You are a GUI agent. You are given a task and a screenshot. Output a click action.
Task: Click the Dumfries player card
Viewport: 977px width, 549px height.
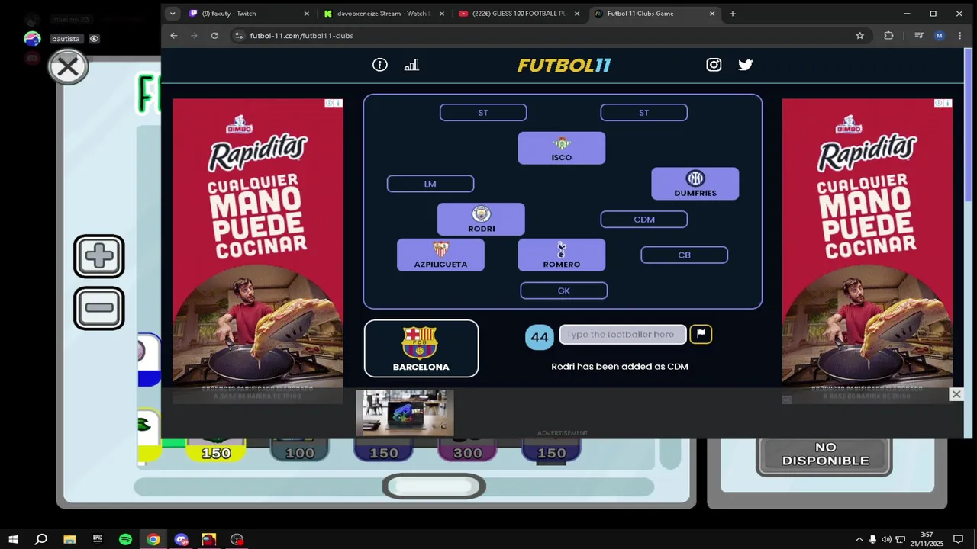(695, 184)
